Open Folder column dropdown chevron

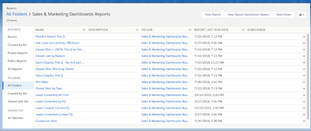click(190, 30)
